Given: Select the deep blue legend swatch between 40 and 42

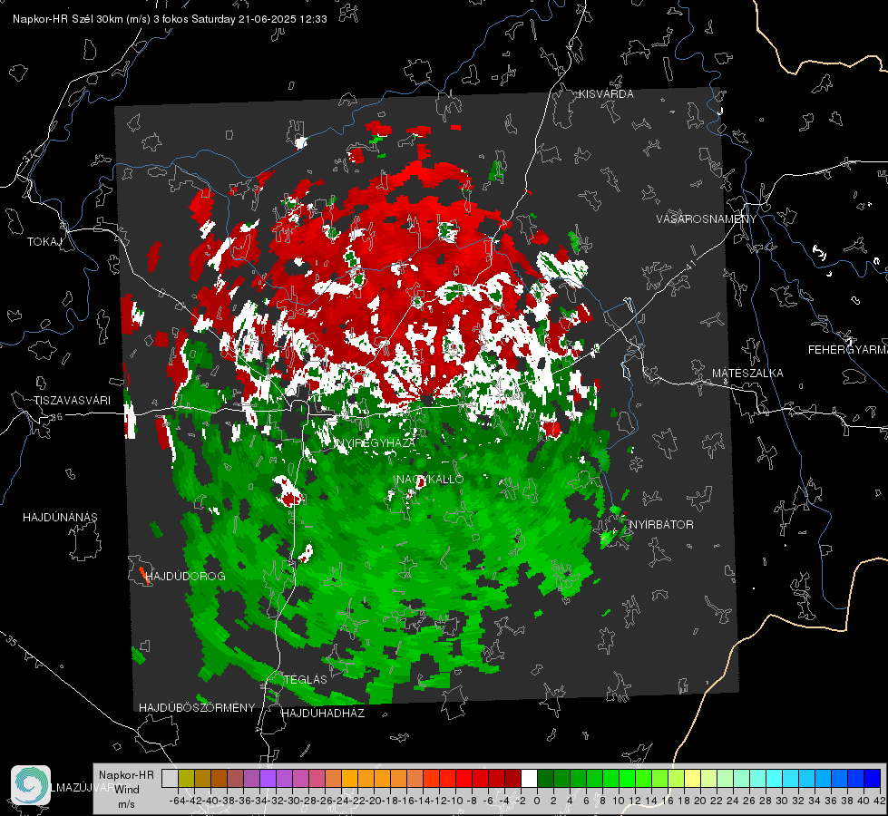Looking at the screenshot, I should click(x=873, y=778).
